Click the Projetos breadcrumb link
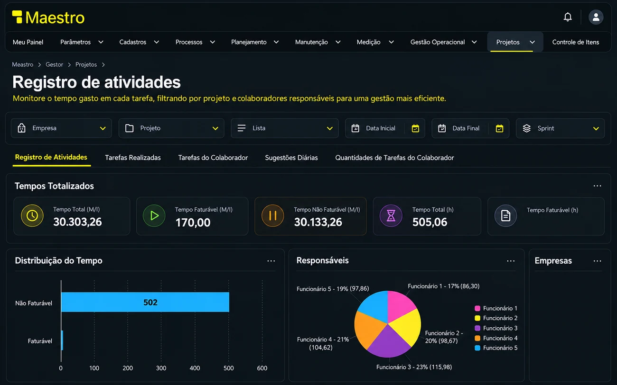Viewport: 617px width, 385px height. (x=86, y=64)
